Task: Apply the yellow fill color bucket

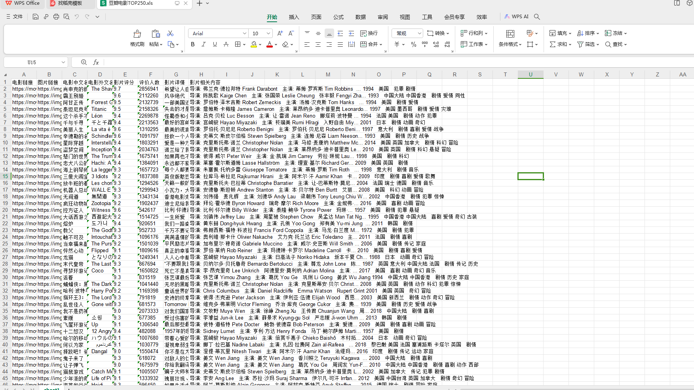Action: pyautogui.click(x=254, y=44)
